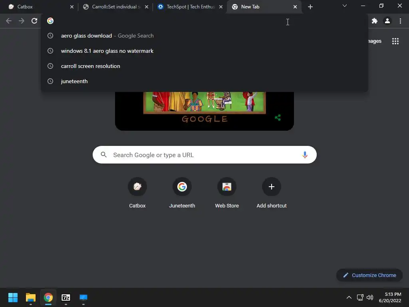Open File Explorer from taskbar
Image resolution: width=409 pixels, height=307 pixels.
click(x=30, y=297)
